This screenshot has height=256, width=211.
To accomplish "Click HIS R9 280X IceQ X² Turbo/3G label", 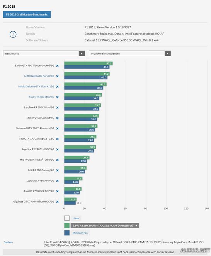I will click(x=37, y=160).
